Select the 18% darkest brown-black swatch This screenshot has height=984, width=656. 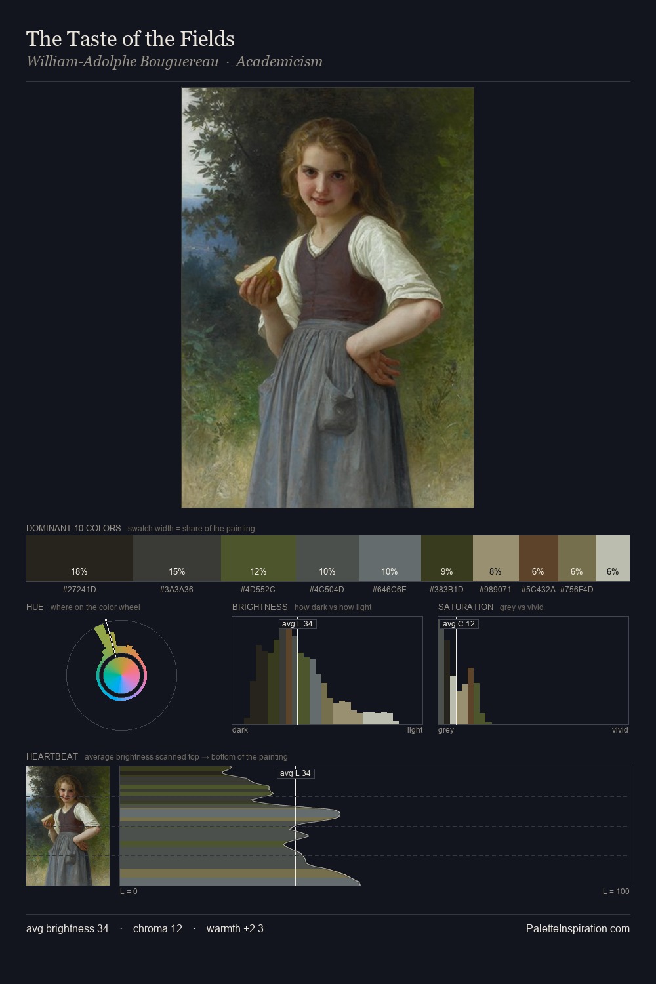[79, 558]
